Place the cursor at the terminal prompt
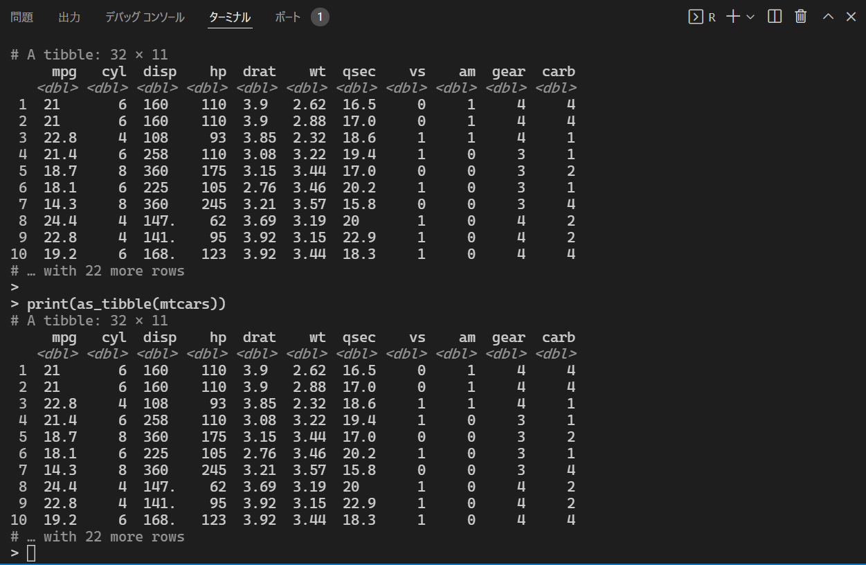This screenshot has height=565, width=866. pyautogui.click(x=31, y=553)
